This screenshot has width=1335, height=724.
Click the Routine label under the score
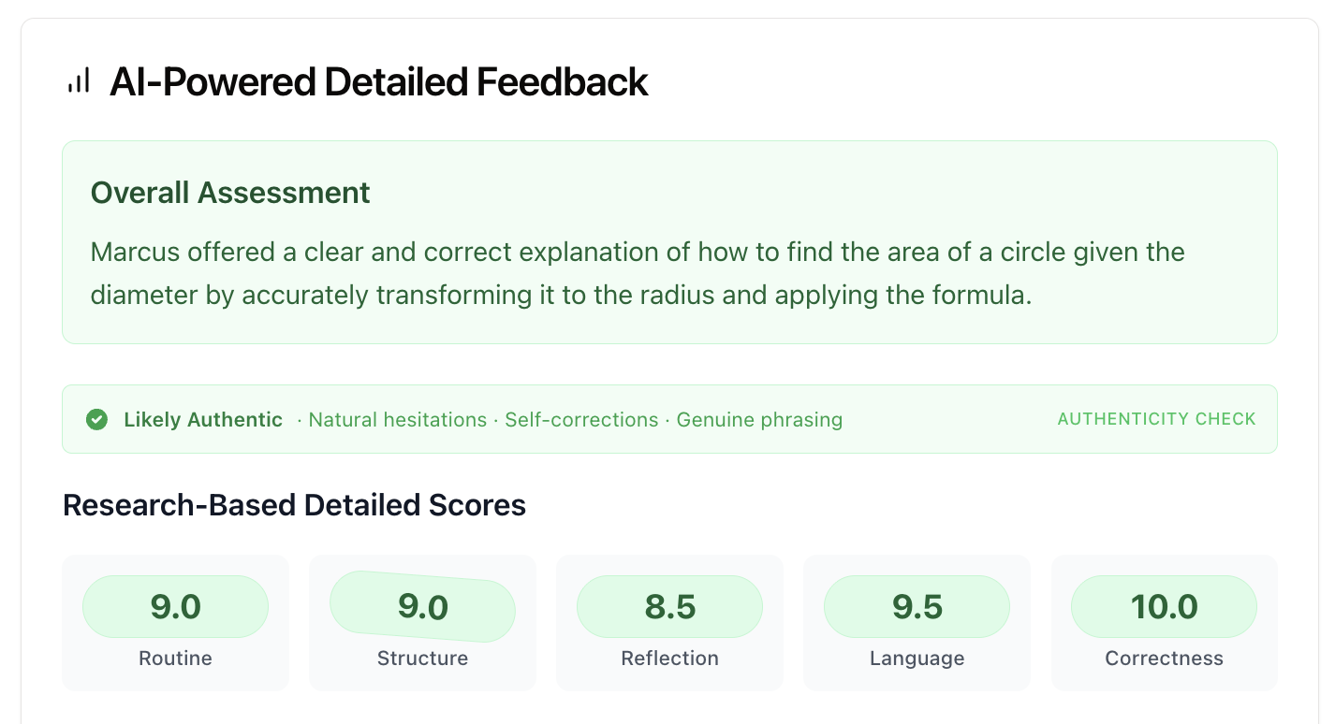point(176,659)
